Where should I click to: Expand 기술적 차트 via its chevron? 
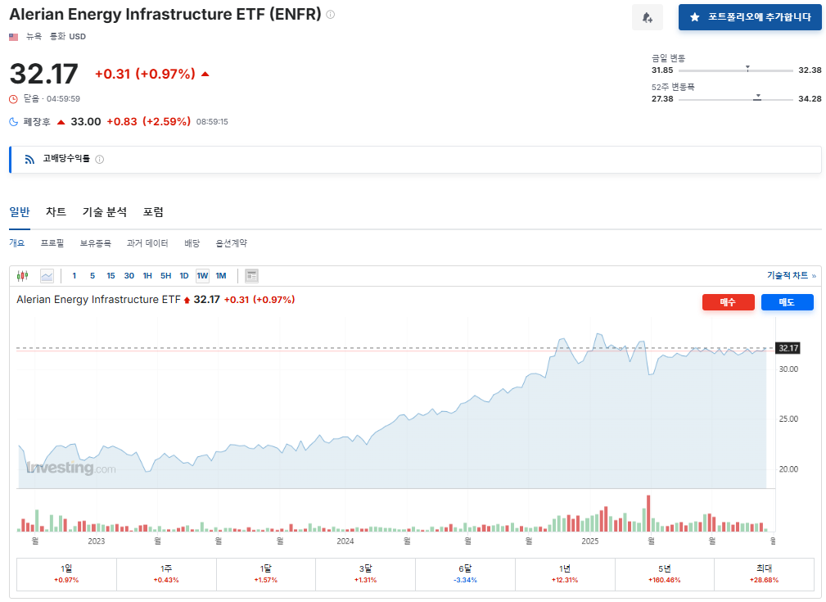812,275
